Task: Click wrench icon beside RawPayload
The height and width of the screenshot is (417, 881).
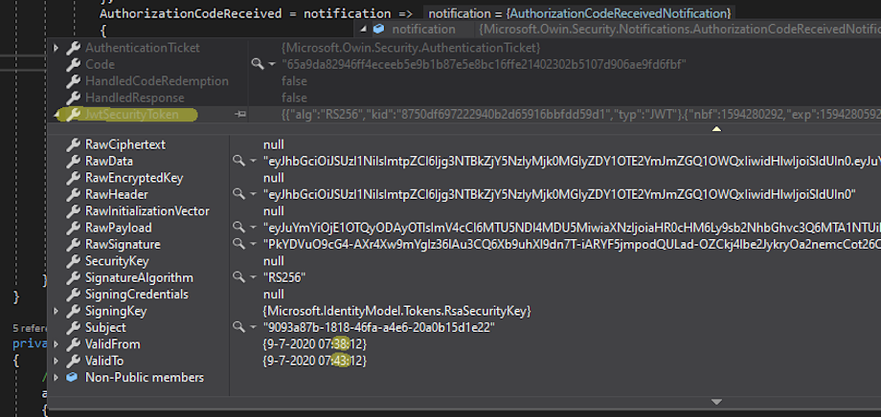Action: click(x=73, y=228)
